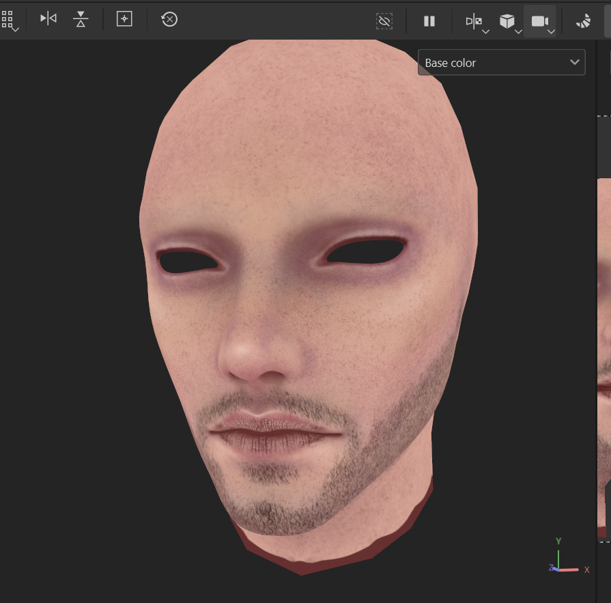Select the camera view mode icon

(x=539, y=20)
